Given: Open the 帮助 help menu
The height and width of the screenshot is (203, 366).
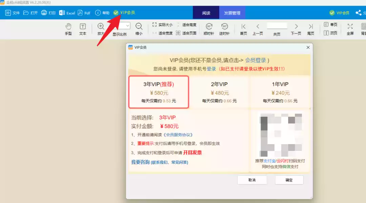Looking at the screenshot, I should tap(102, 13).
